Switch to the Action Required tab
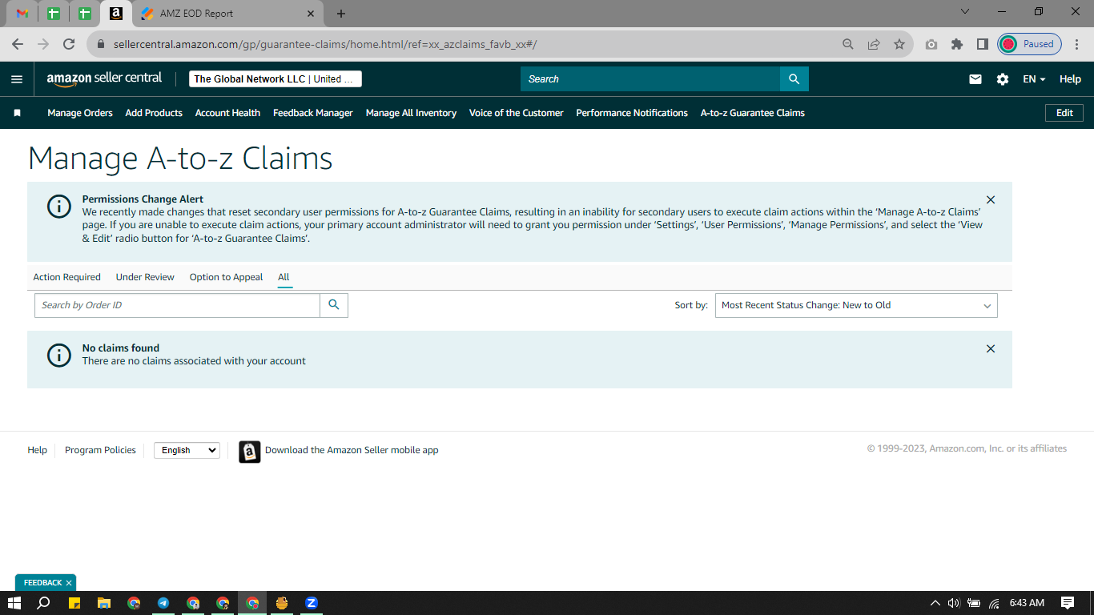 tap(67, 277)
